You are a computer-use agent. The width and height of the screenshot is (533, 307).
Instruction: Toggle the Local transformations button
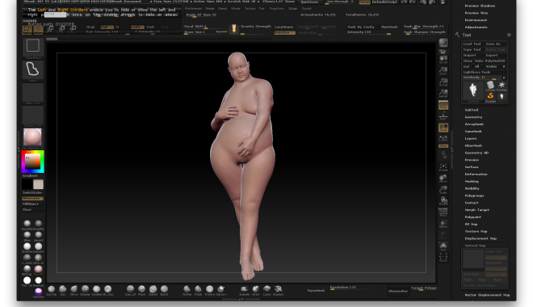point(443,128)
